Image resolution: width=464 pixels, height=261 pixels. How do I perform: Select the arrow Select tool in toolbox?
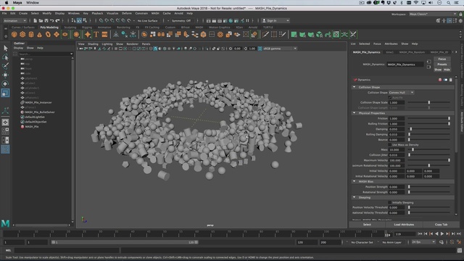click(x=5, y=48)
